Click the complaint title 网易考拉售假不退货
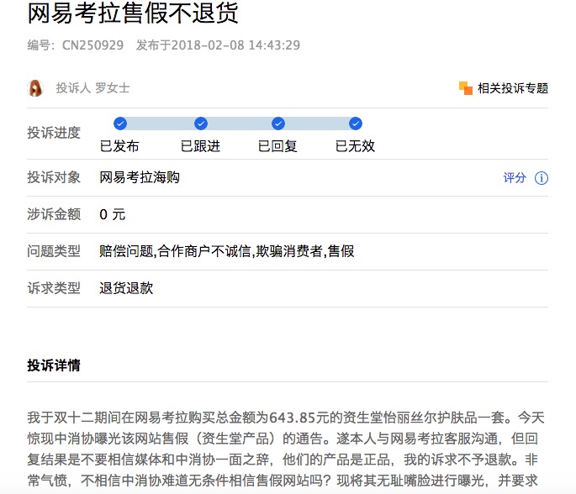 coord(133,13)
